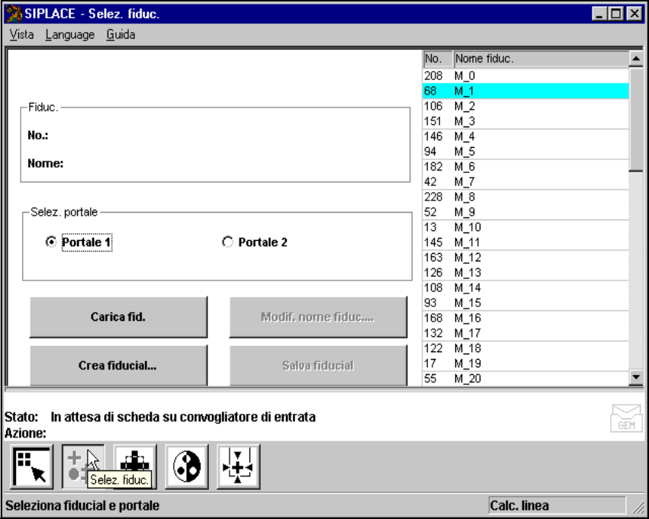The image size is (649, 519).
Task: Select fiducial row M_14
Action: [x=525, y=288]
